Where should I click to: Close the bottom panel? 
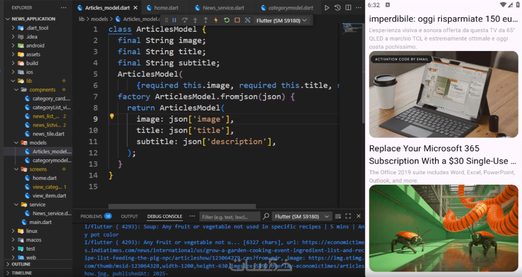(359, 216)
